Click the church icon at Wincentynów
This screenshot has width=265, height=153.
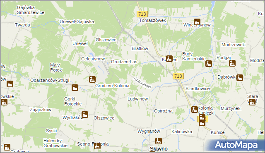tap(197, 22)
